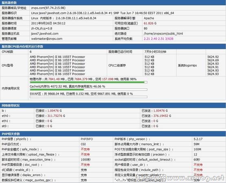This screenshot has height=183, width=226.
Task: Click the Bogomips value 5624.91
Action: tap(213, 67)
